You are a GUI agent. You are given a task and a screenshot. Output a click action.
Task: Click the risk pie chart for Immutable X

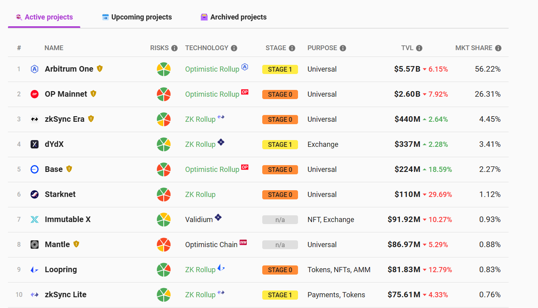pyautogui.click(x=164, y=220)
